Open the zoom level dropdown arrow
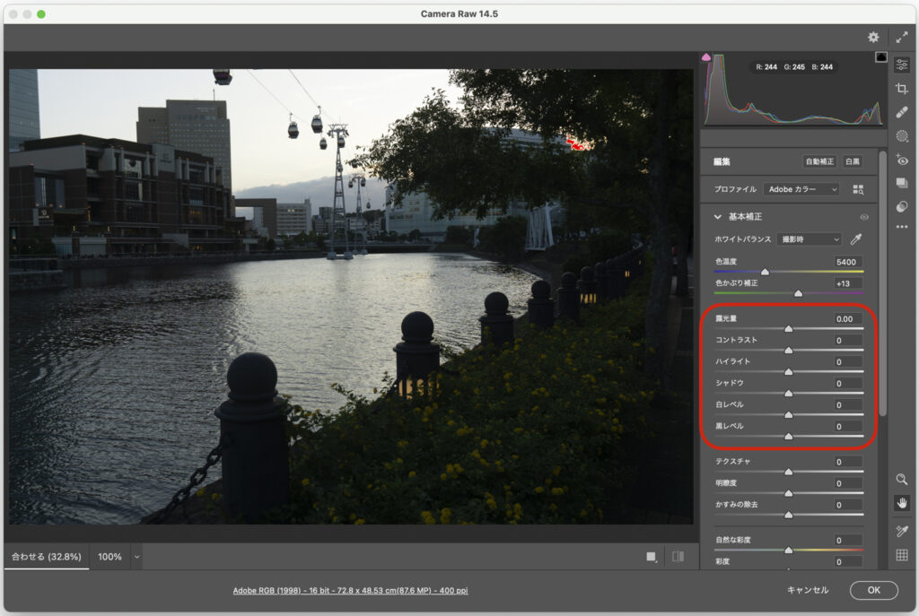The width and height of the screenshot is (919, 616). pos(137,557)
